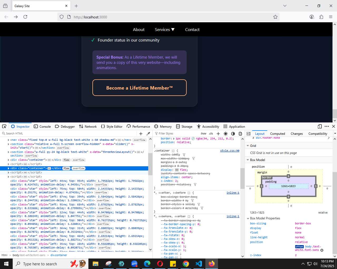Open the Storage tab
Screen dimensions: 337x269
184,126
